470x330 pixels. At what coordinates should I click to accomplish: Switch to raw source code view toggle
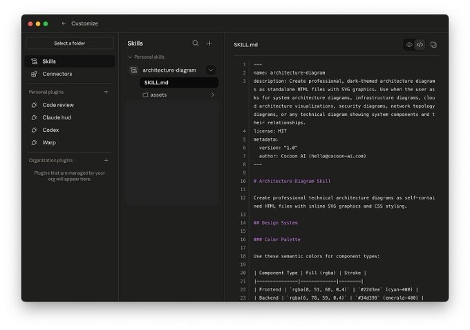pyautogui.click(x=420, y=45)
